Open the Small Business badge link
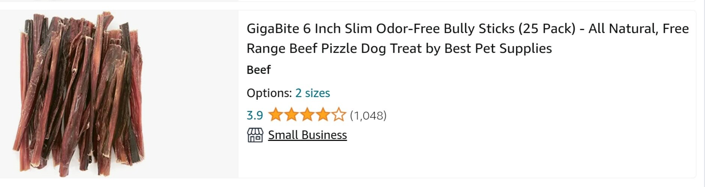The image size is (705, 187). (307, 135)
